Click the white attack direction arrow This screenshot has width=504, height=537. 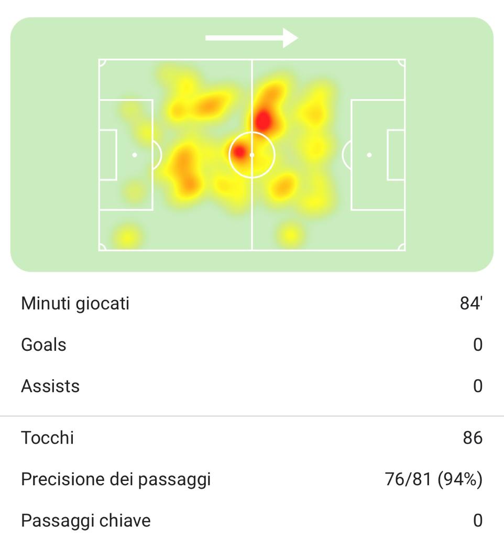pyautogui.click(x=251, y=38)
